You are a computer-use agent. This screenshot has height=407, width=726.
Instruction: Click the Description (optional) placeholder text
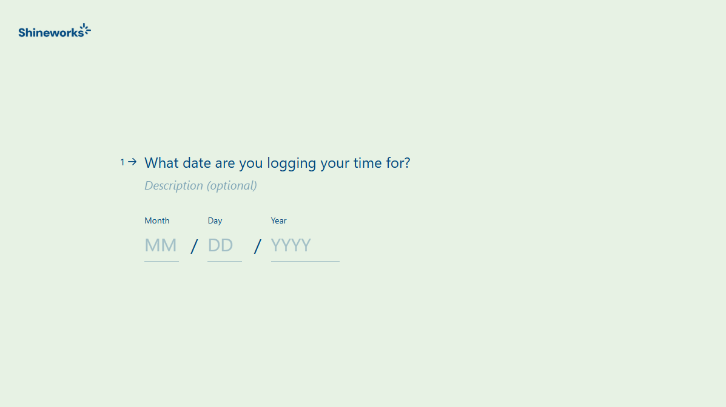coord(200,185)
